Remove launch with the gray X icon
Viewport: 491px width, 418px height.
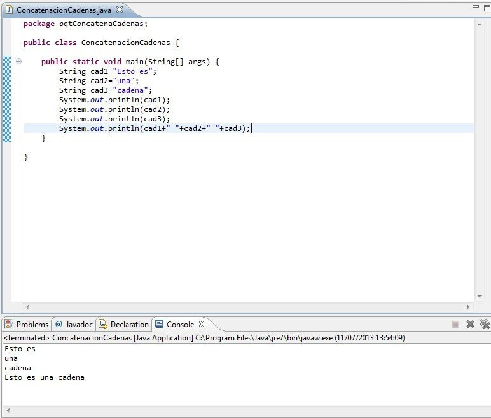point(470,324)
